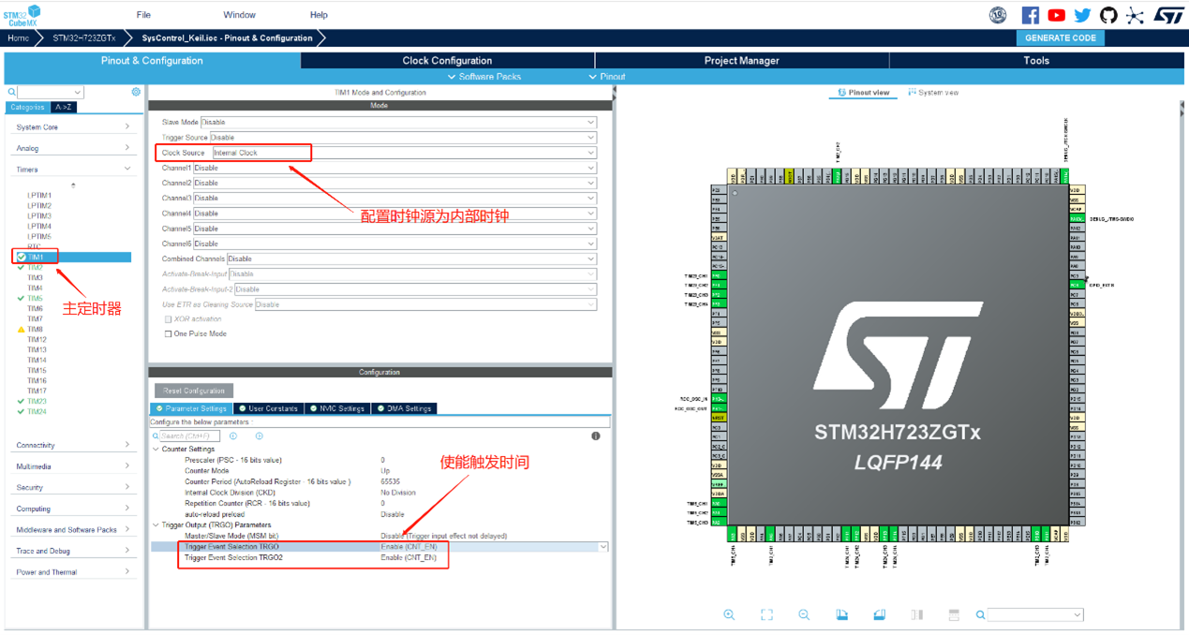Screen dimensions: 1189x635
Task: Open the GitHub icon in top bar
Action: [1108, 15]
